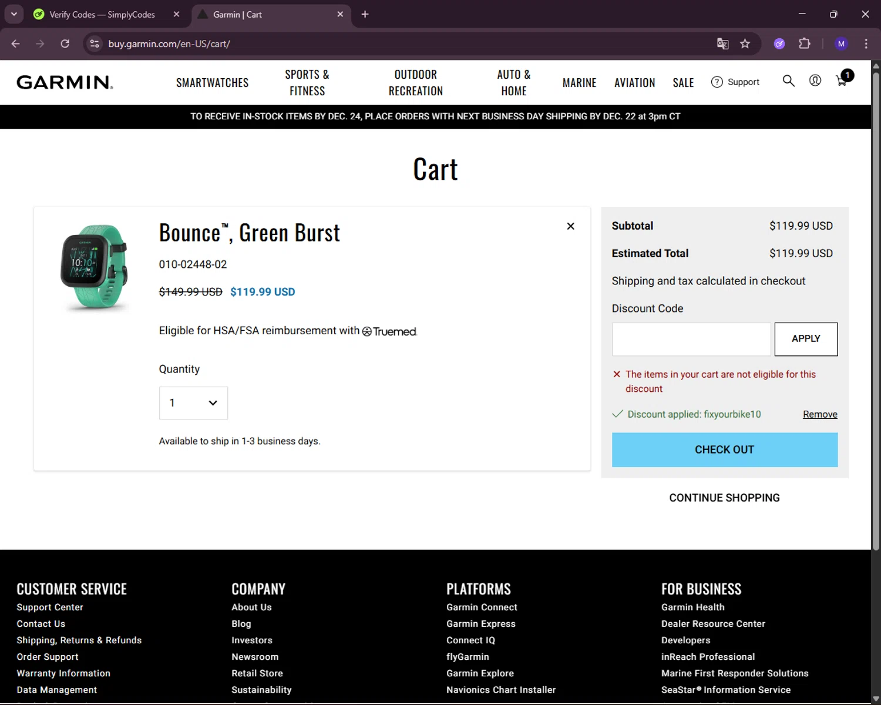Close the Verify Codes SimplyCodes tab

pyautogui.click(x=176, y=14)
